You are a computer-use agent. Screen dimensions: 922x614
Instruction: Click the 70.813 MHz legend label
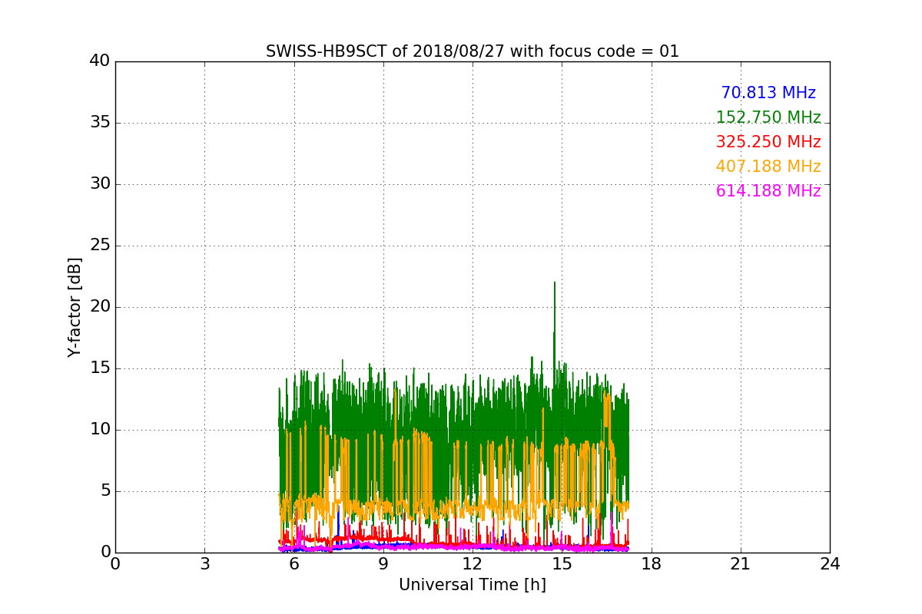coord(768,93)
